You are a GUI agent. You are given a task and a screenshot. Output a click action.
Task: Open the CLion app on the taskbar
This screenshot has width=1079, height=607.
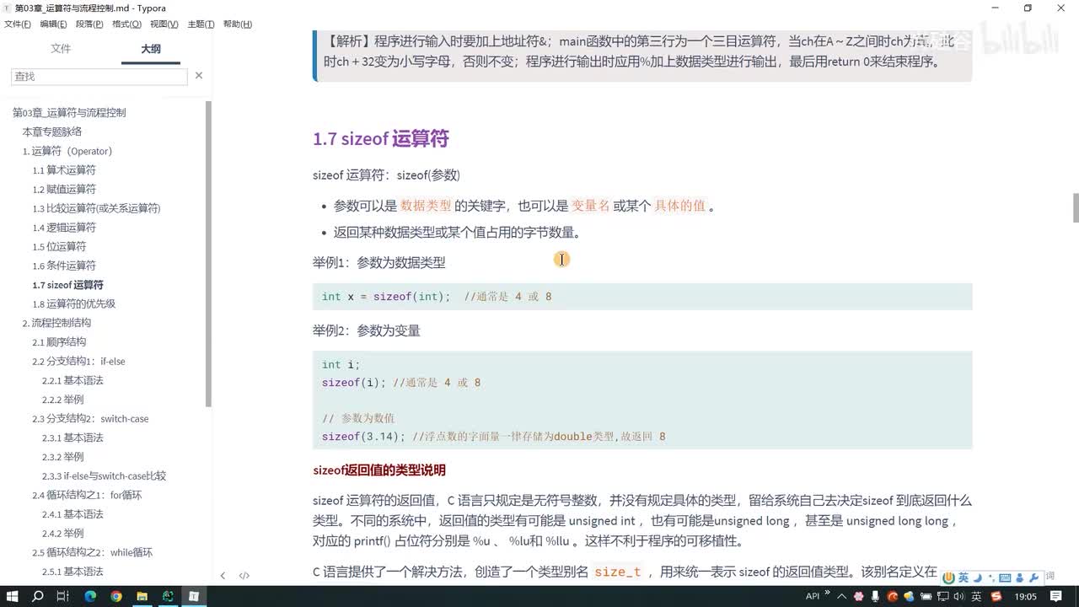168,596
